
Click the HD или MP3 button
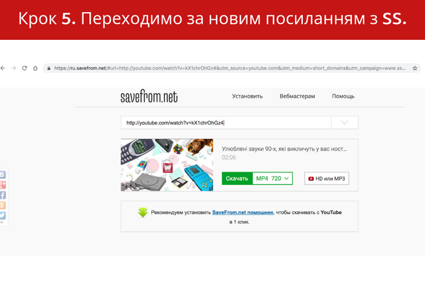point(327,179)
